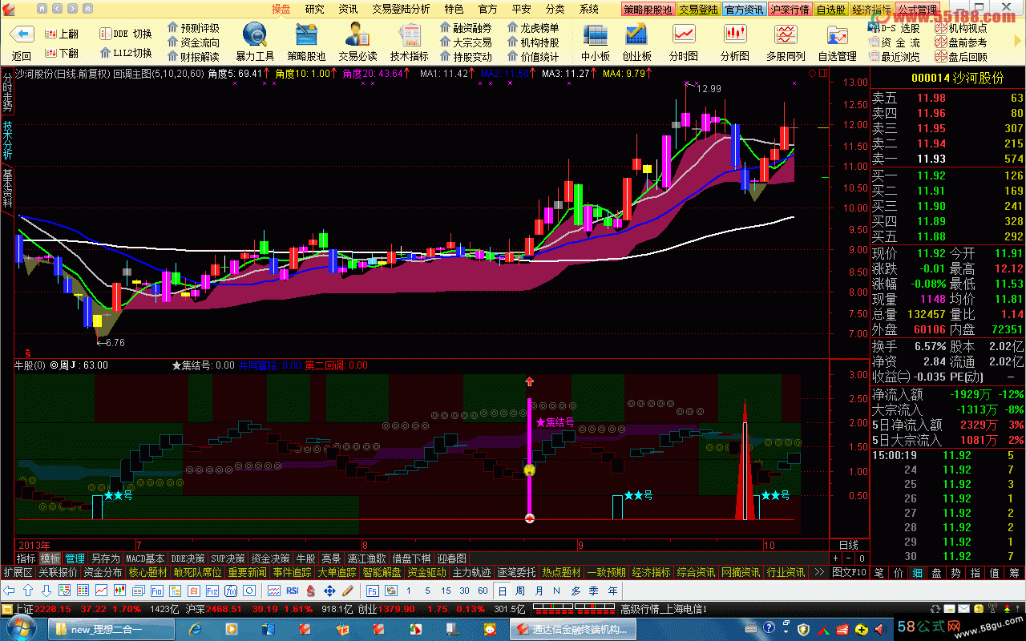Open 大宗交易 block trades
The image size is (1026, 641).
[x=466, y=42]
